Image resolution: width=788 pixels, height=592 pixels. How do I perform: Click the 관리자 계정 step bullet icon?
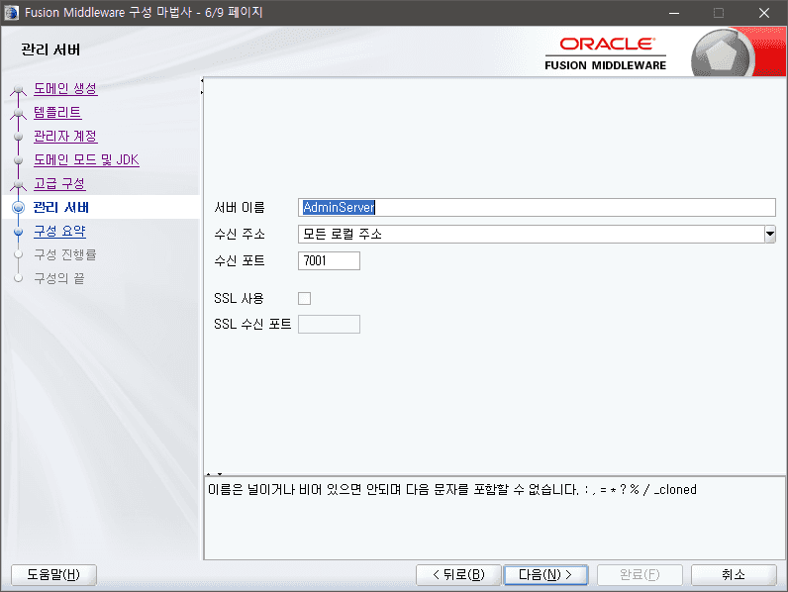pyautogui.click(x=19, y=137)
